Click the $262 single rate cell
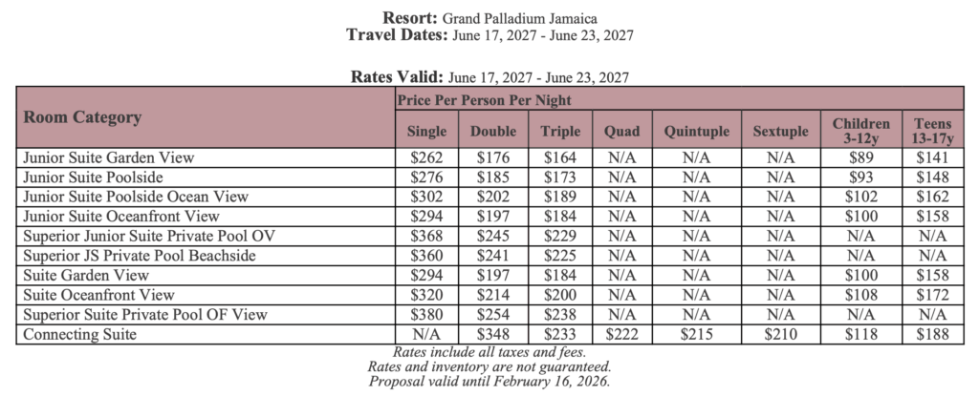979x396 pixels. click(x=426, y=158)
